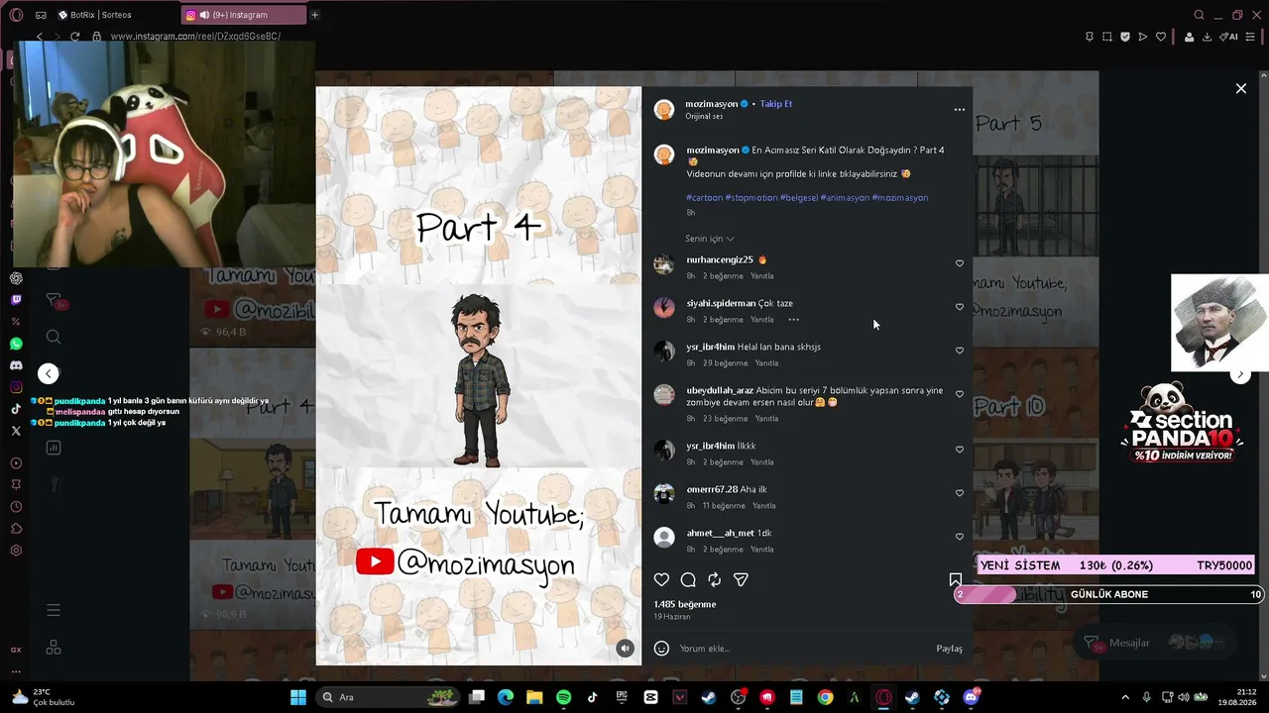1269x713 pixels.
Task: Open the #cartoon hashtag
Action: pyautogui.click(x=705, y=198)
